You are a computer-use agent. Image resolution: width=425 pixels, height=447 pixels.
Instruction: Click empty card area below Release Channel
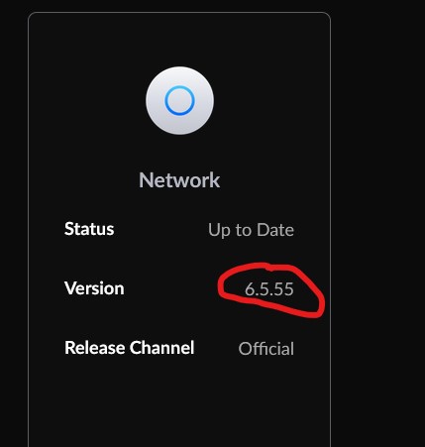coord(179,403)
